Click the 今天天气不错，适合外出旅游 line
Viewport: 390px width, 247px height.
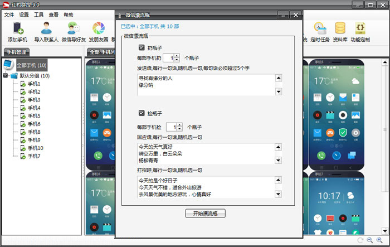[170, 187]
